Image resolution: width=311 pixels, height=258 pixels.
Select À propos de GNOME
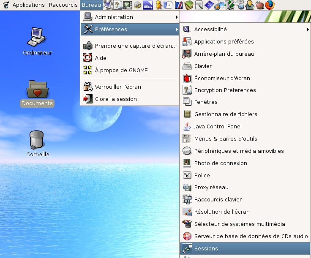(x=130, y=71)
